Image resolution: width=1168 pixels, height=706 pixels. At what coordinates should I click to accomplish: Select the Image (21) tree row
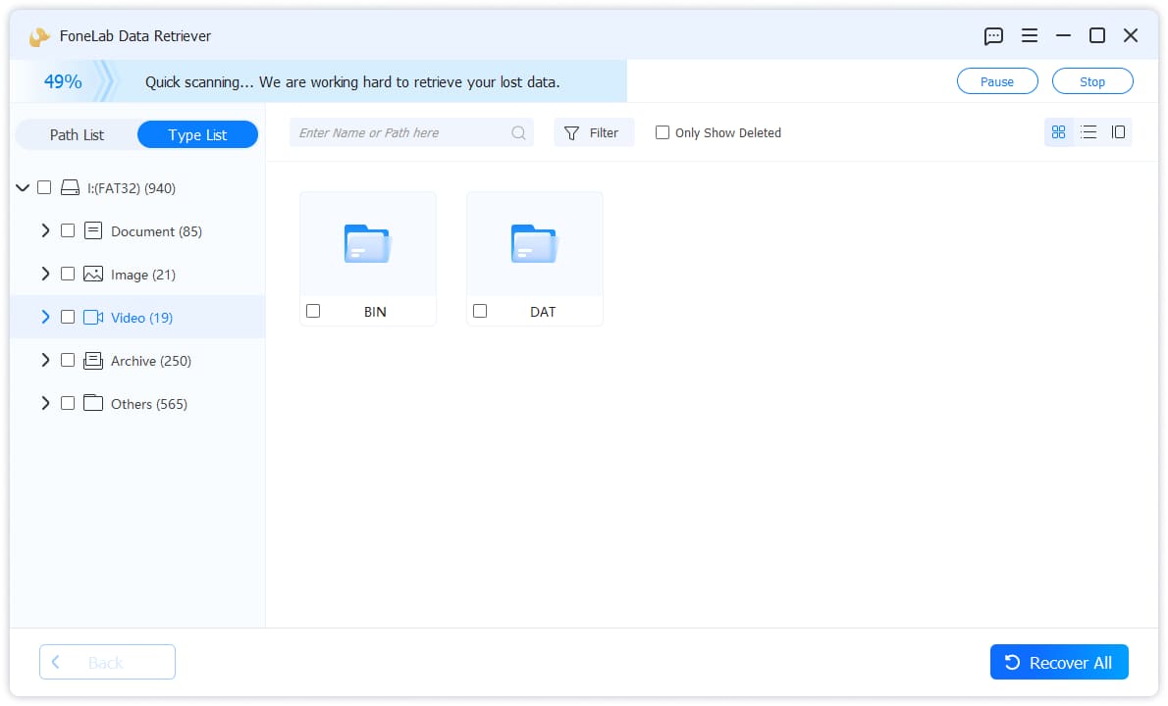tap(137, 274)
